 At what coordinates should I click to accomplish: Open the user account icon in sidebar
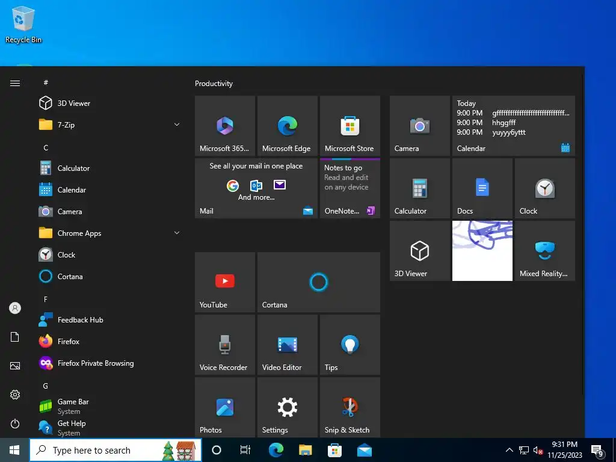point(15,308)
